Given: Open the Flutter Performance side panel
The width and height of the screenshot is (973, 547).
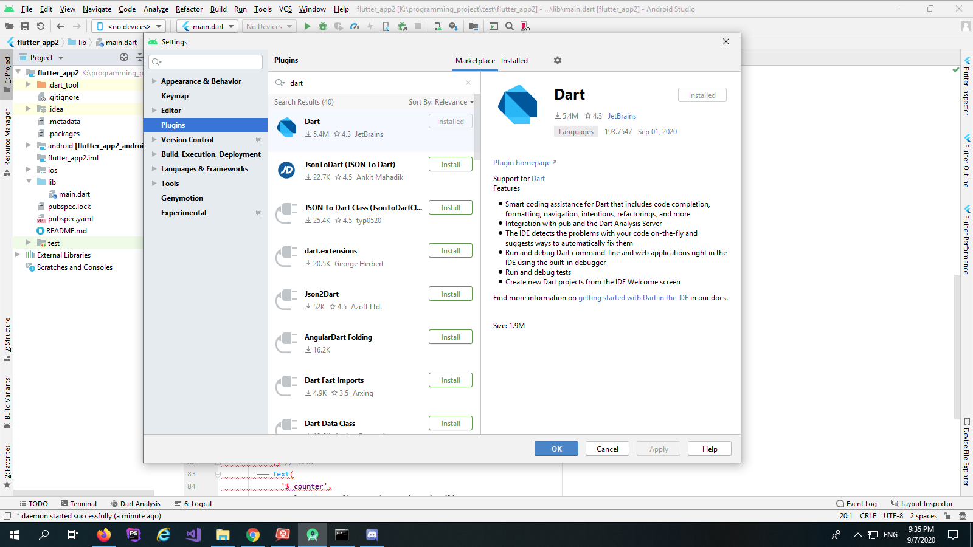Looking at the screenshot, I should click(x=966, y=240).
